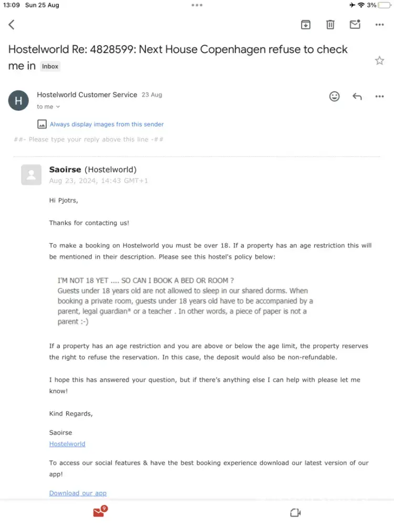This screenshot has height=525, width=394.
Task: Add an emoji reaction to message
Action: [334, 96]
